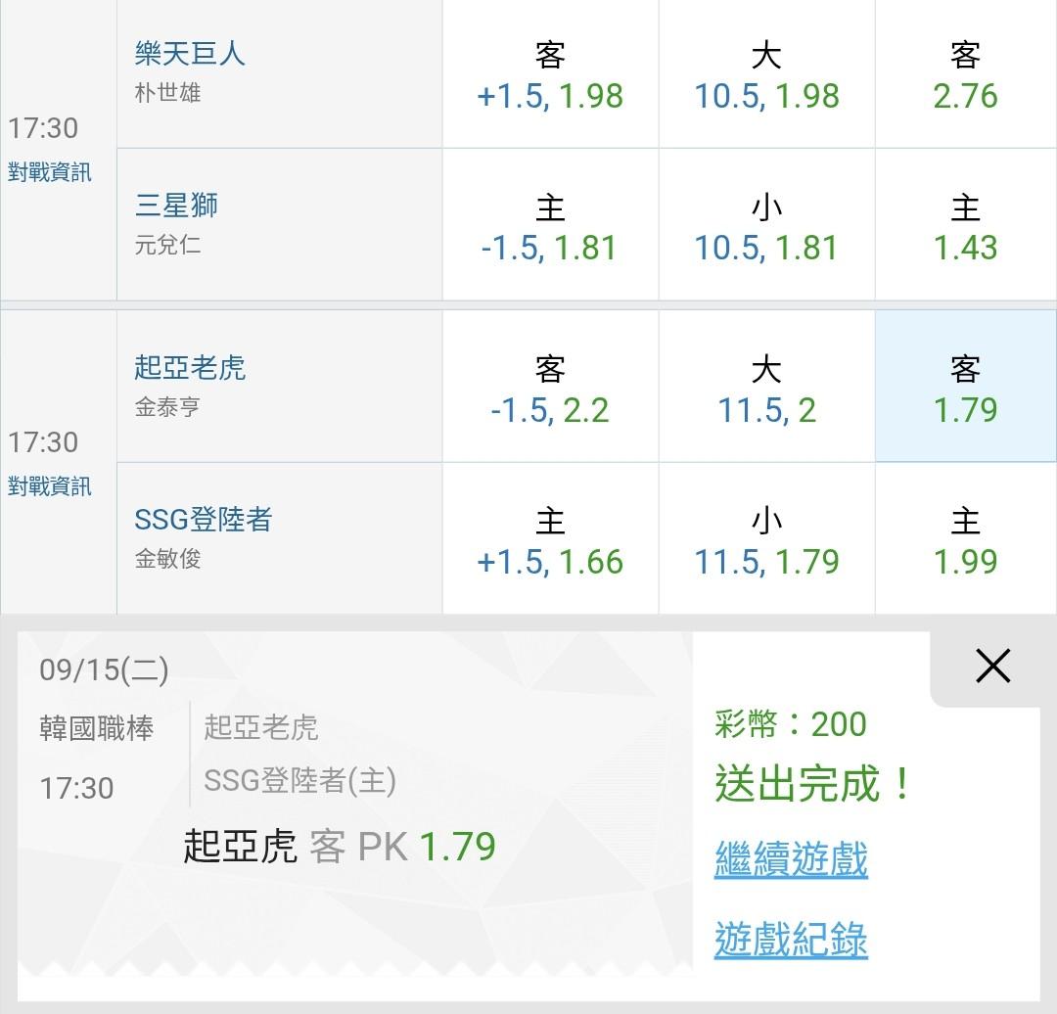The image size is (1057, 1014).
Task: Select 大 11.5, 2 over odds
Action: tap(766, 387)
